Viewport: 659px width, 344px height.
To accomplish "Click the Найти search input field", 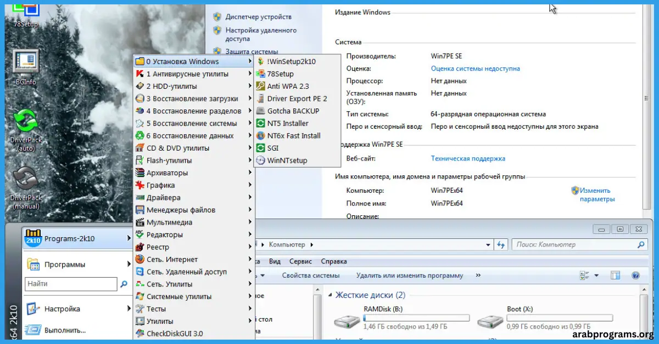I will coord(71,284).
